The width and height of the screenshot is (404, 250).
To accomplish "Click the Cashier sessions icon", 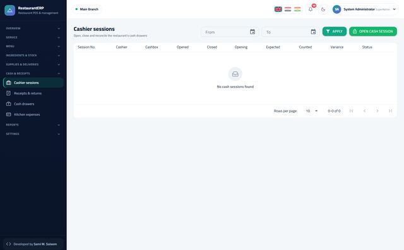I will (x=8, y=83).
